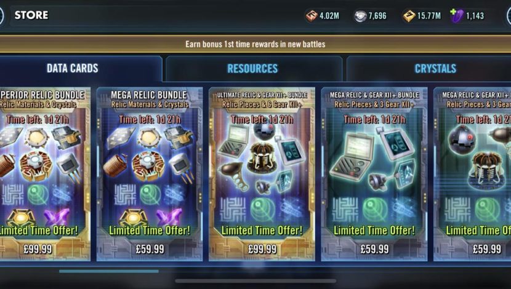Click the horizontal store scroll indicator bar
Screen dimensions: 511x289
click(109, 271)
